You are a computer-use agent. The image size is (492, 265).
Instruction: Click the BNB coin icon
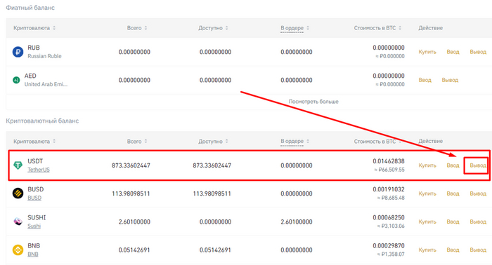click(x=18, y=250)
